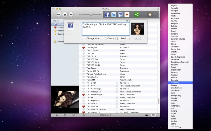Click the Facebook icon in the share dialog
Viewport: 211px width, 131px height.
coord(70,26)
